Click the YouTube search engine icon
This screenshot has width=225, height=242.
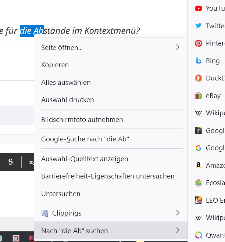(x=199, y=8)
